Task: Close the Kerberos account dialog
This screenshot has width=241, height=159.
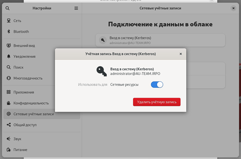Action: [x=180, y=54]
